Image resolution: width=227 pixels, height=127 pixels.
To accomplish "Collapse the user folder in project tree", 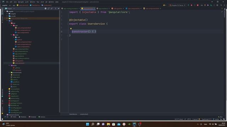I will click(x=11, y=25).
